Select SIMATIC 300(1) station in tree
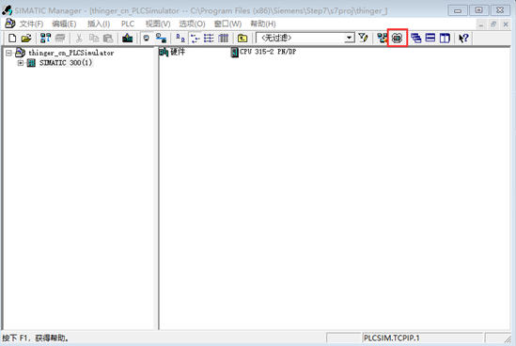 tap(66, 63)
